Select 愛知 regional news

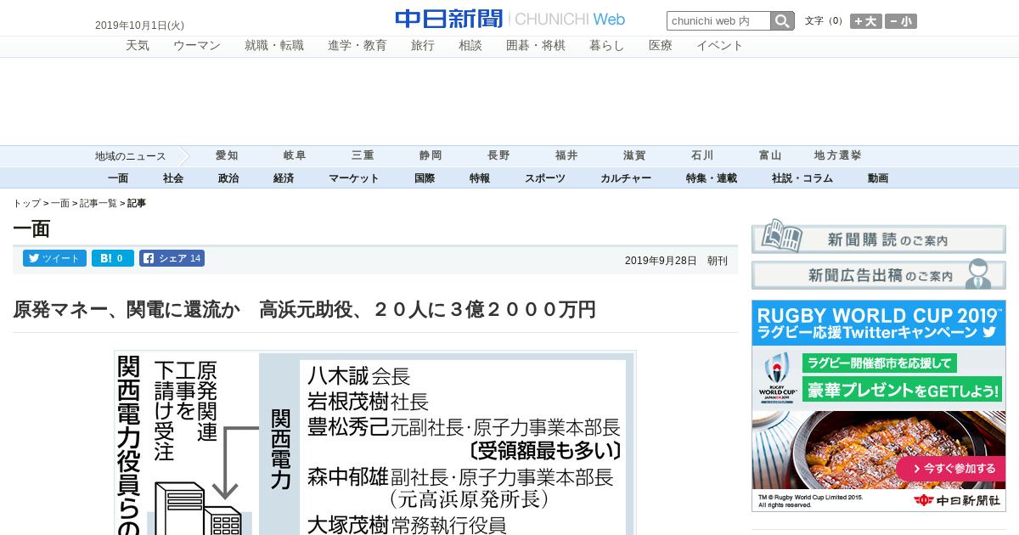[x=227, y=155]
